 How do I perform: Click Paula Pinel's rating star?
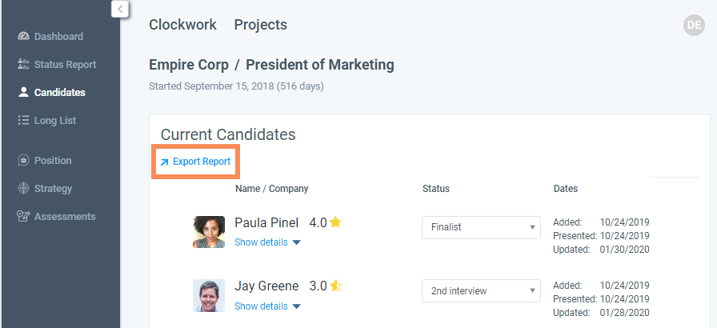335,222
